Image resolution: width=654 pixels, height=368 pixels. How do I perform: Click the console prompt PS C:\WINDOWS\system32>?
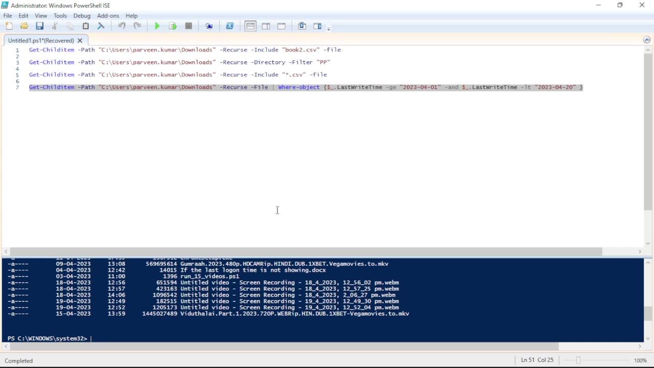(47, 338)
